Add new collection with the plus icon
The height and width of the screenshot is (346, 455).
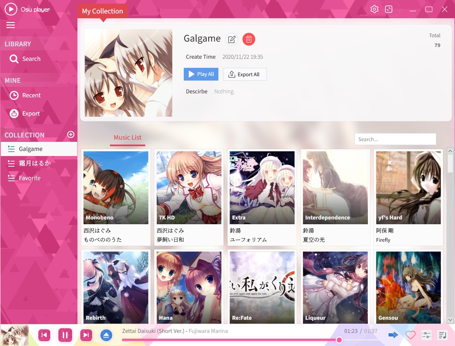[x=71, y=135]
